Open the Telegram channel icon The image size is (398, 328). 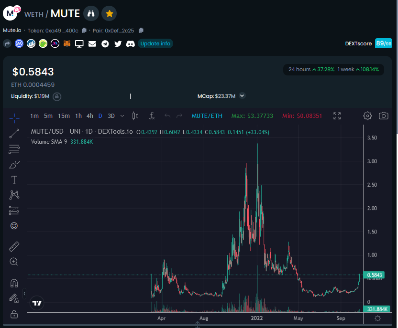pos(105,44)
